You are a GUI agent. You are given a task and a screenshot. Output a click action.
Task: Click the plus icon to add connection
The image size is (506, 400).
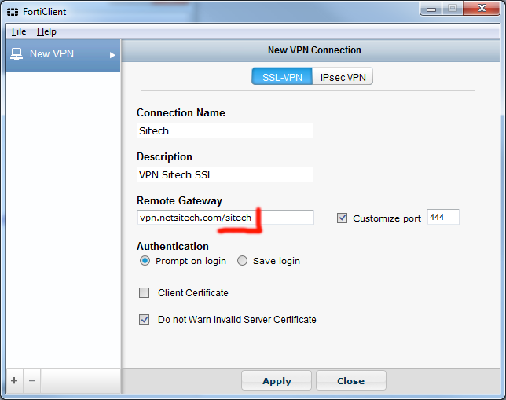pos(14,380)
